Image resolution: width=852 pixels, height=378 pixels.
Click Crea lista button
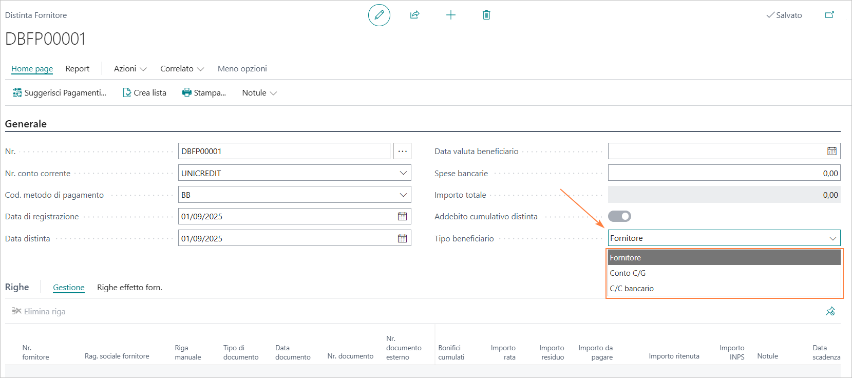144,93
